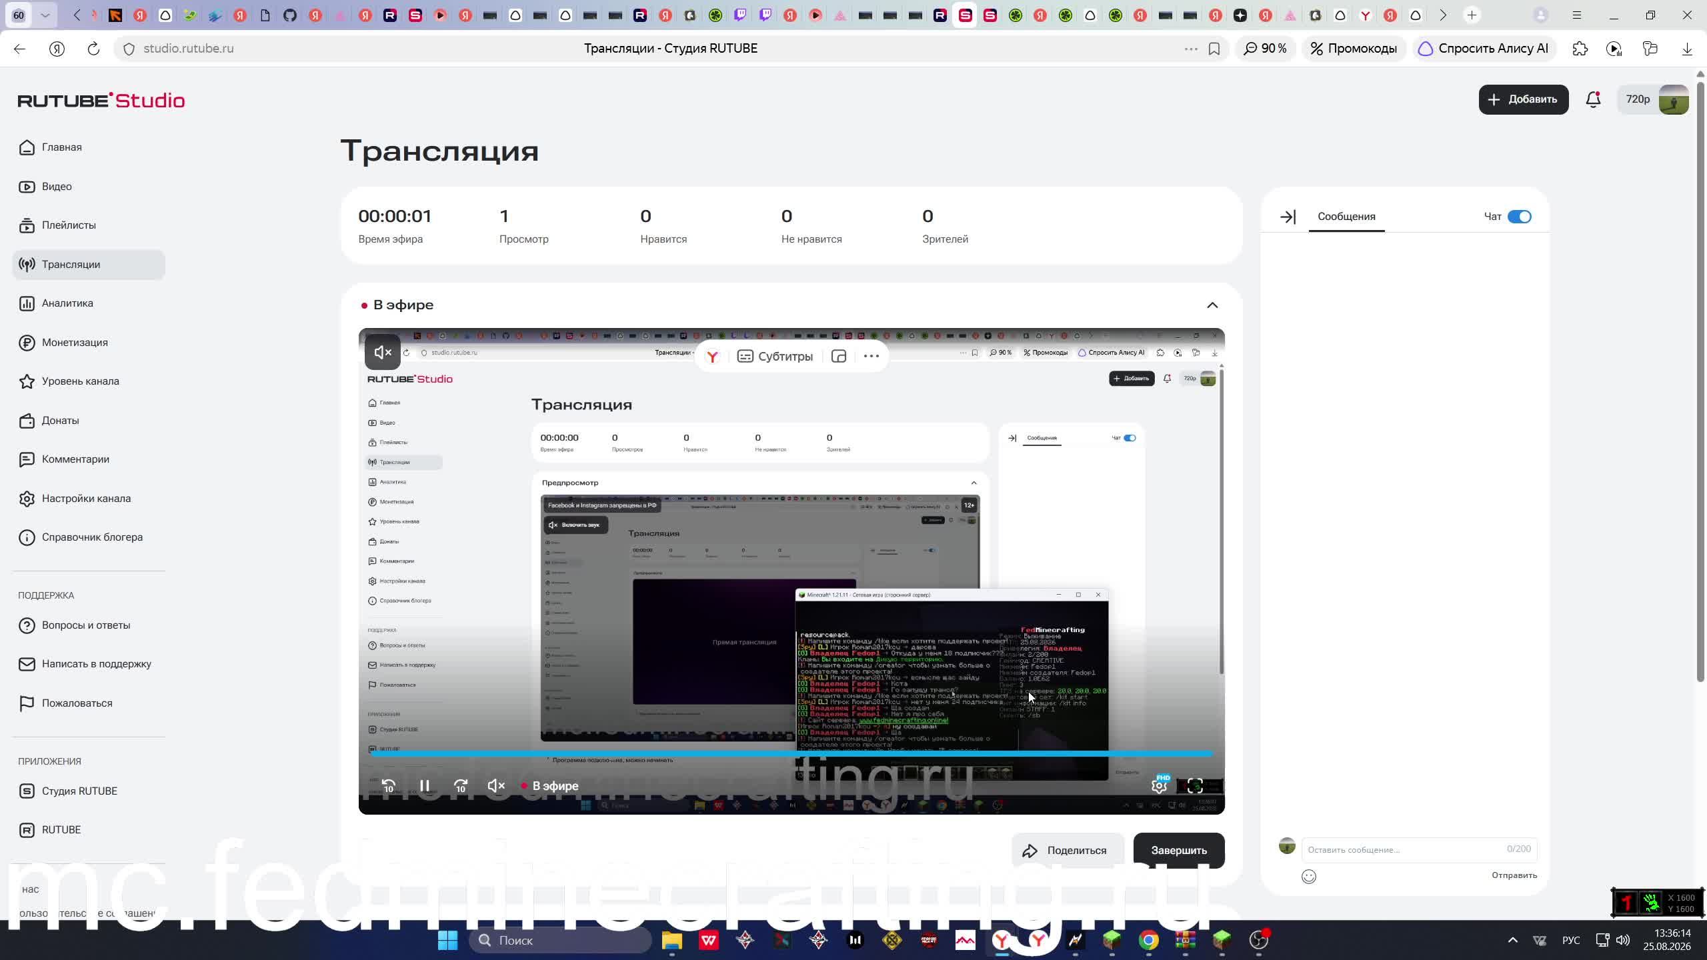1707x960 pixels.
Task: Open the browser hamburger menu
Action: (x=1577, y=15)
